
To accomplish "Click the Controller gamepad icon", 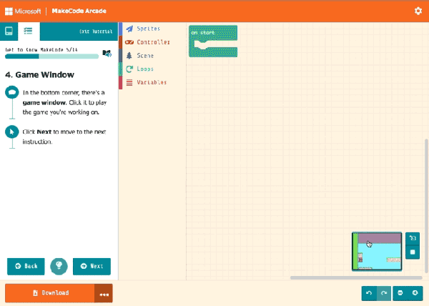I will pyautogui.click(x=129, y=42).
